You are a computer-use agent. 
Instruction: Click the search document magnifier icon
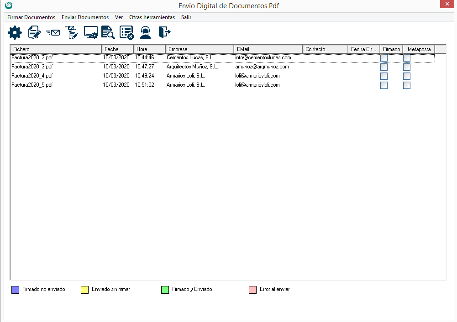pos(108,32)
